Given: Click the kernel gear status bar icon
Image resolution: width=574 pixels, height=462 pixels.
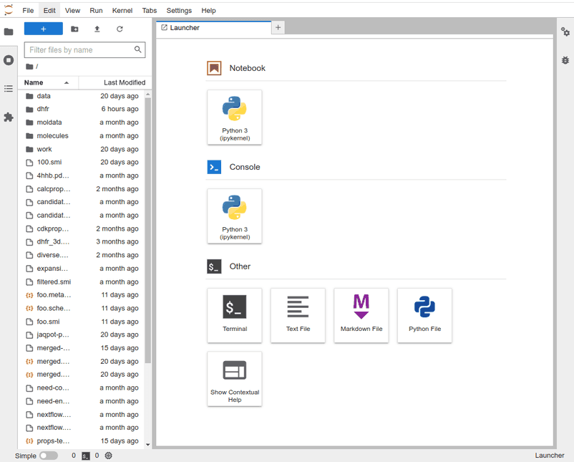Looking at the screenshot, I should [x=108, y=456].
